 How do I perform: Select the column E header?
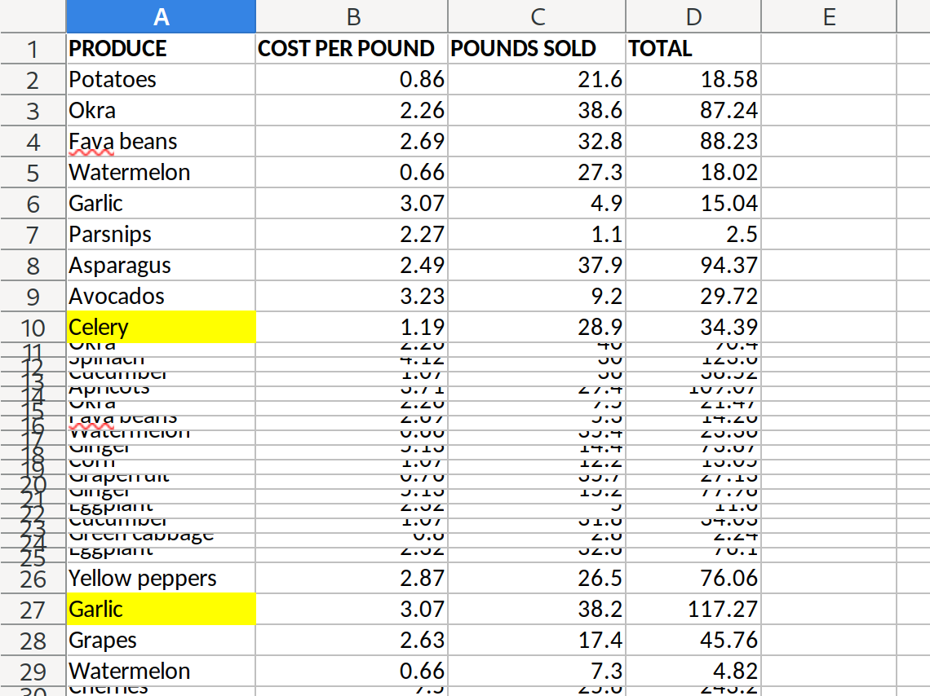click(828, 16)
